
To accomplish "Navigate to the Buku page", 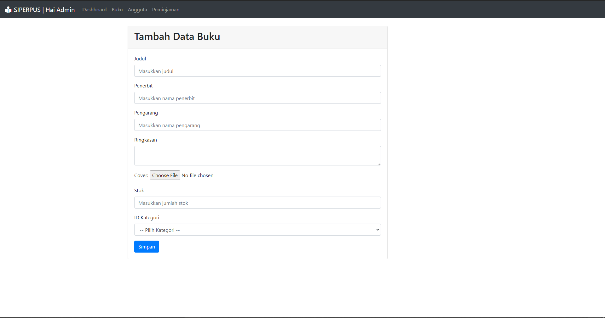I will point(117,9).
